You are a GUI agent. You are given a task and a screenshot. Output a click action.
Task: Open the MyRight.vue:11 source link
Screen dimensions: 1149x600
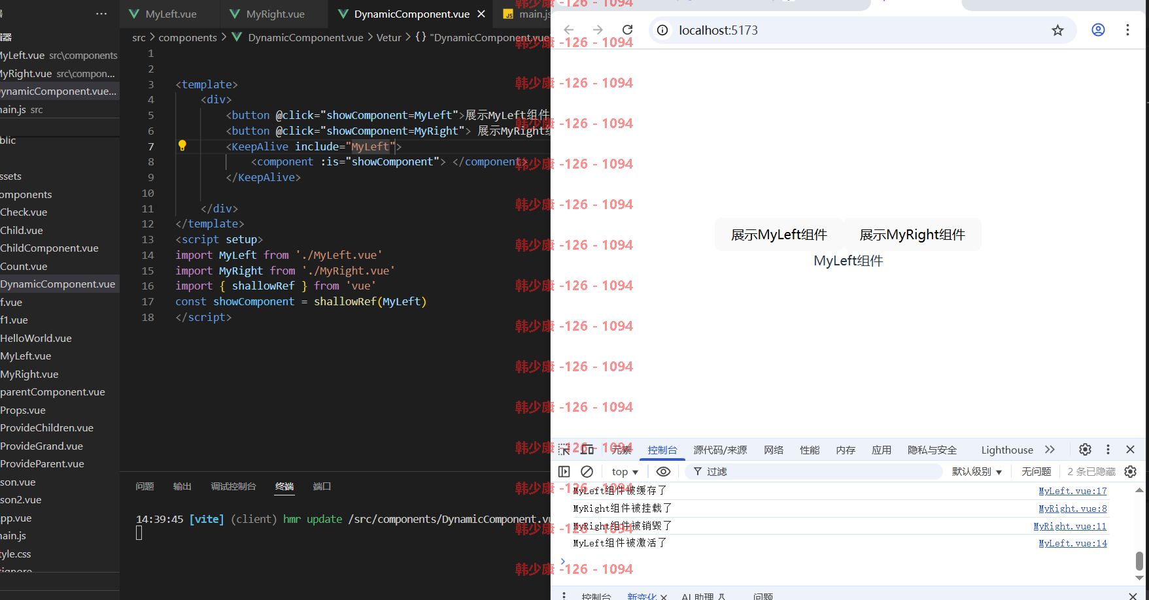pyautogui.click(x=1070, y=526)
